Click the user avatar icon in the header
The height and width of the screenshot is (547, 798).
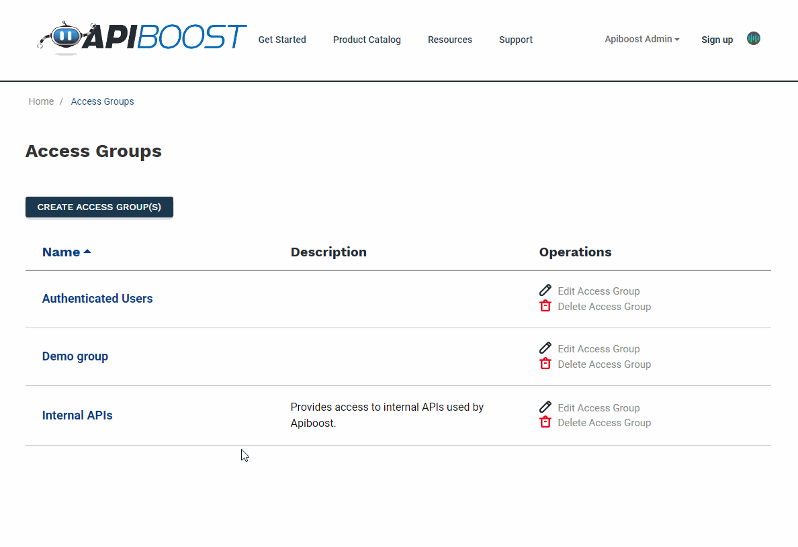(753, 38)
